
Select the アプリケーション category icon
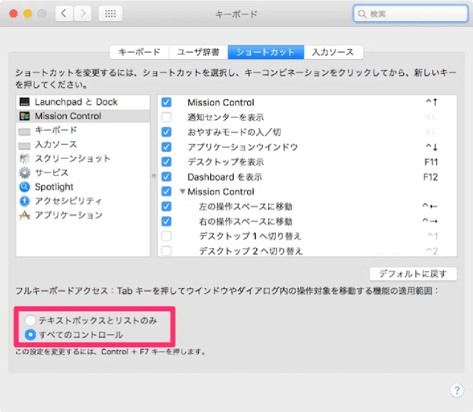(x=25, y=216)
